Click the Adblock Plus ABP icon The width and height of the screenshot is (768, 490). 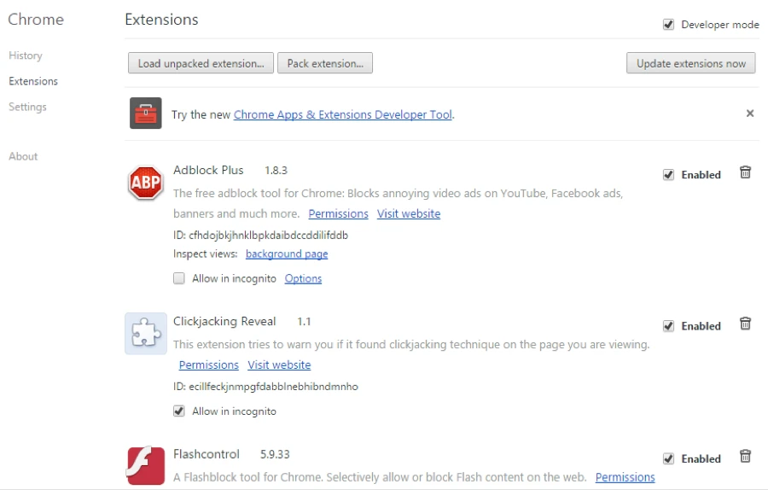(146, 183)
